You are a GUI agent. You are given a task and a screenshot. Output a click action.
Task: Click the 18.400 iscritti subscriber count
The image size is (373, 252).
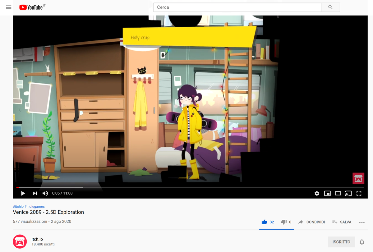43,245
